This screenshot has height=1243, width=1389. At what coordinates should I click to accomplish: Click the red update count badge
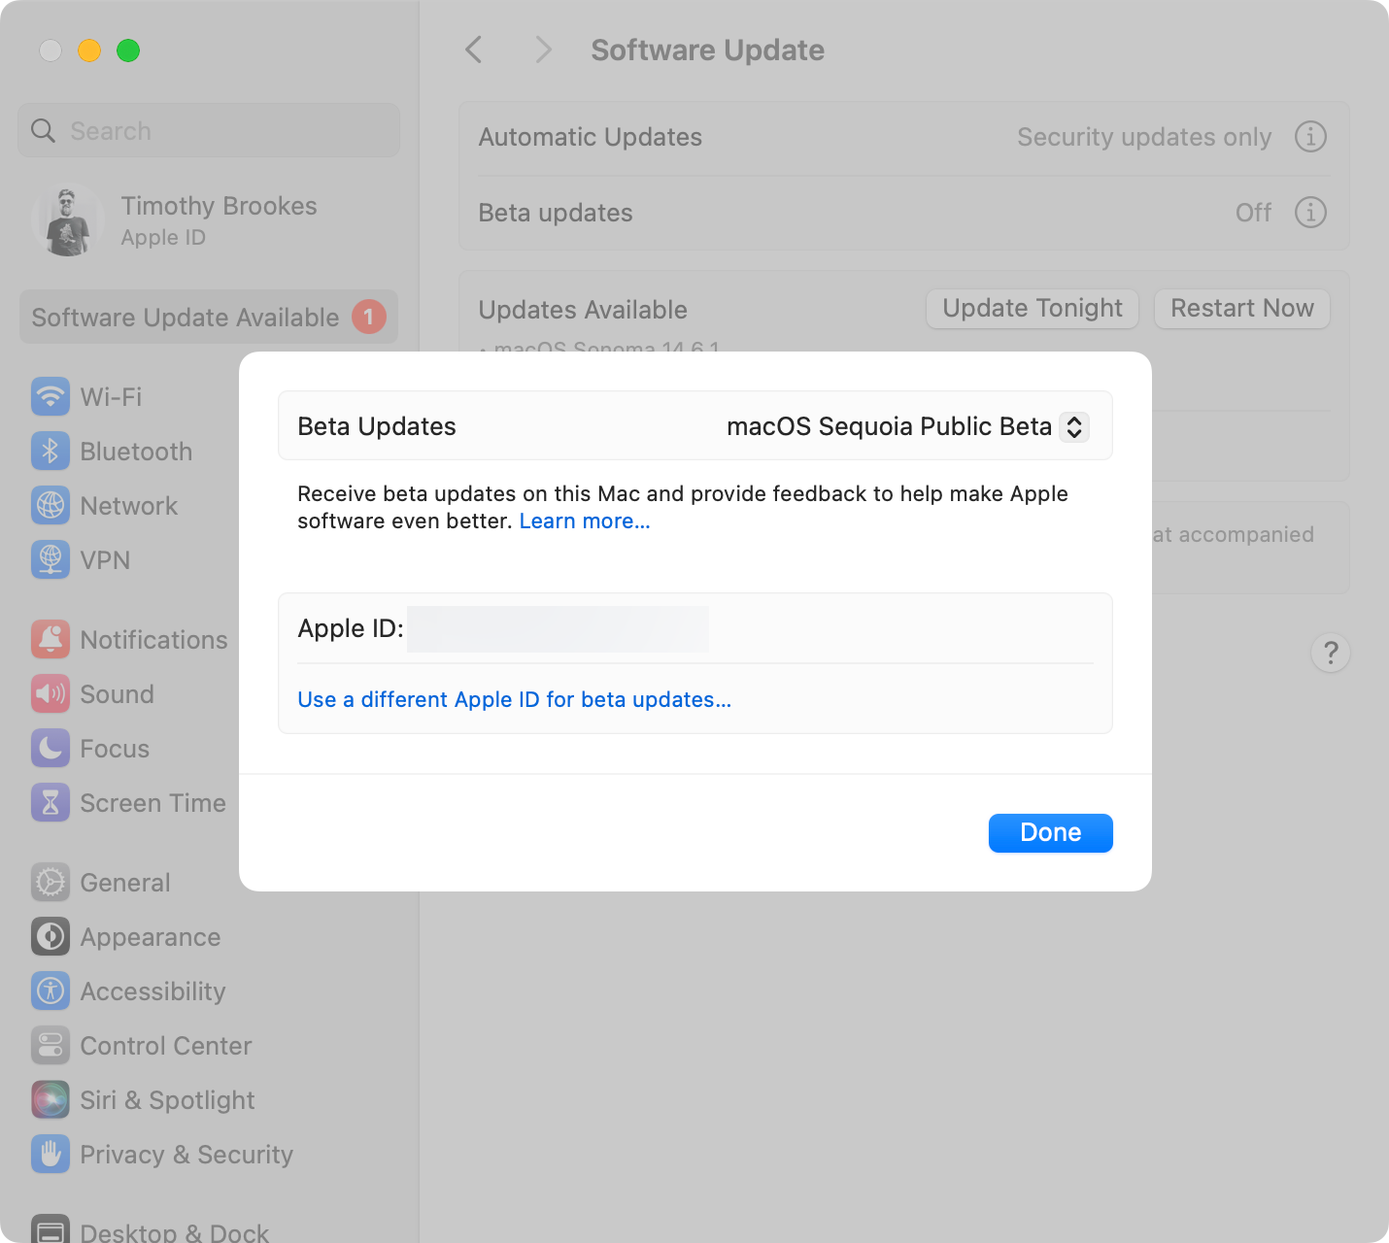[x=369, y=317]
